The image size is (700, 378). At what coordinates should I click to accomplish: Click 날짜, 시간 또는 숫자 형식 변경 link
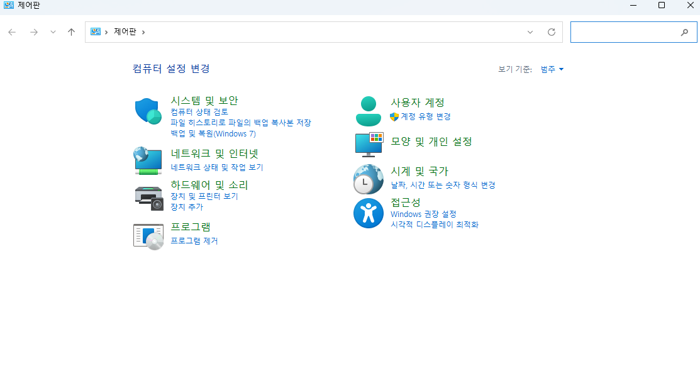(443, 185)
